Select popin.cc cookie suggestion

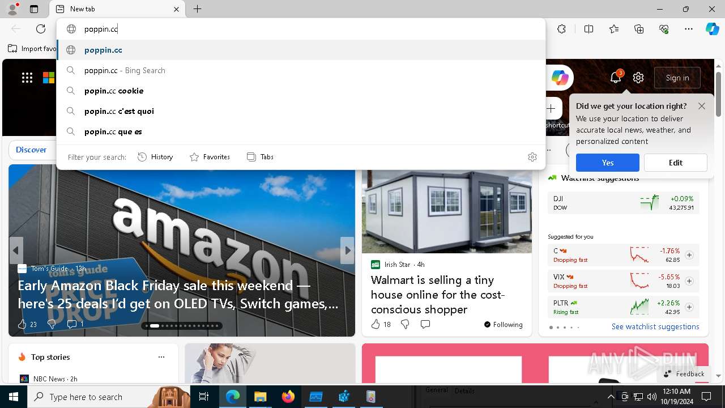(x=301, y=91)
